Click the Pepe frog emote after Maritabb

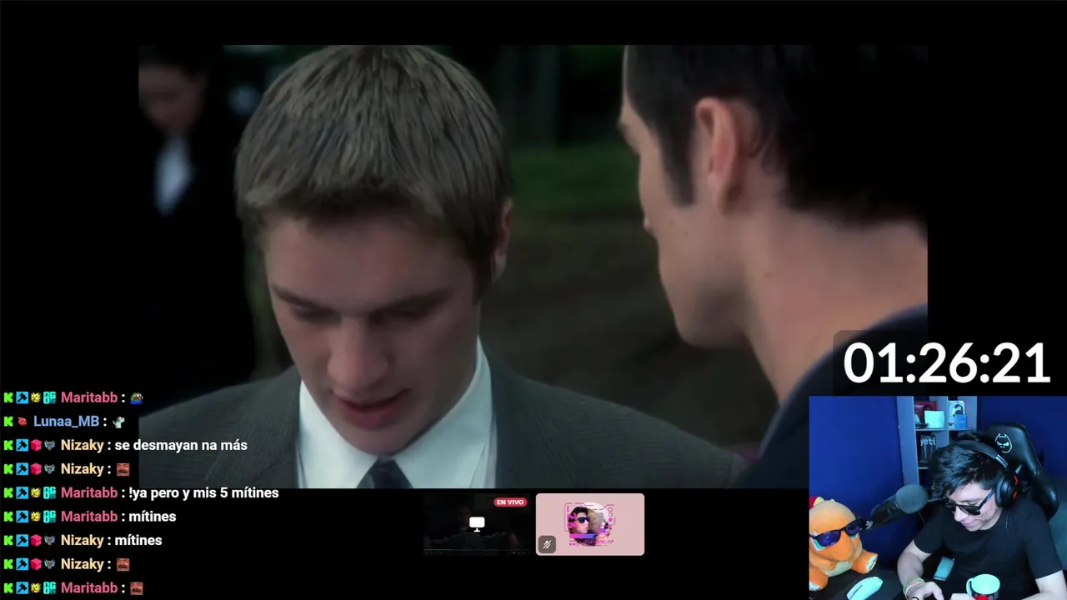tap(137, 398)
